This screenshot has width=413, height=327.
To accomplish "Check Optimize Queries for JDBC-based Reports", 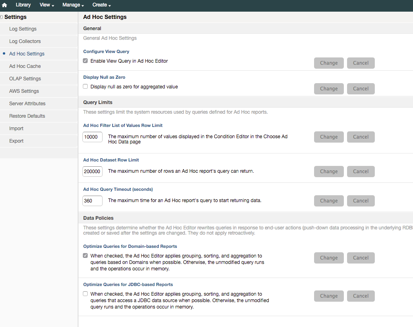I will [x=85, y=293].
